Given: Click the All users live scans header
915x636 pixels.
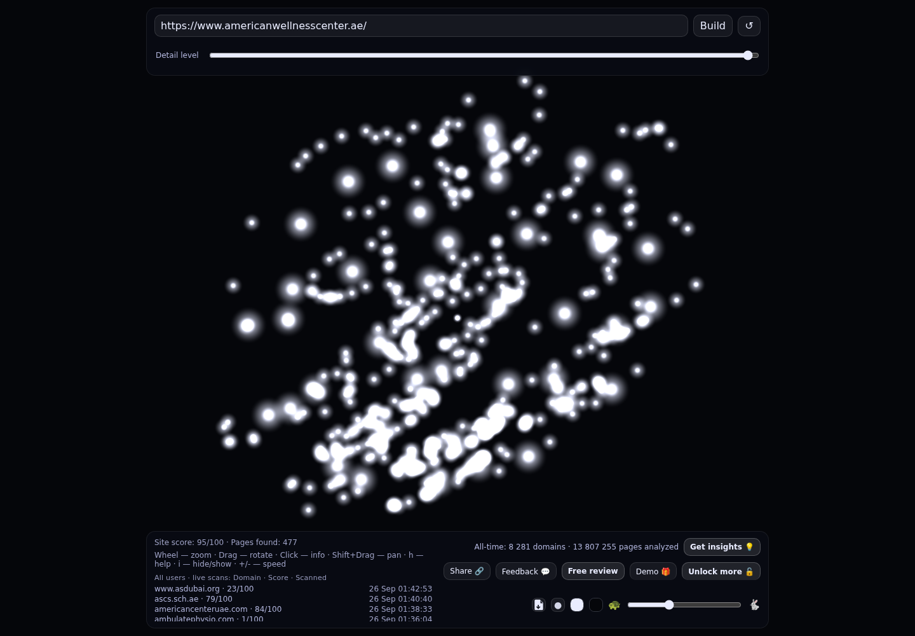Looking at the screenshot, I should [240, 577].
